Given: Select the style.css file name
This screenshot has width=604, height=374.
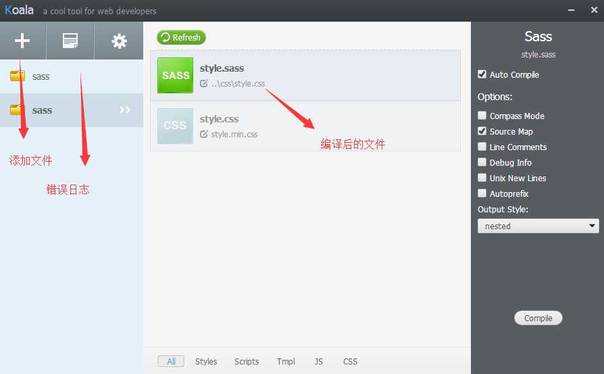Looking at the screenshot, I should pyautogui.click(x=219, y=119).
